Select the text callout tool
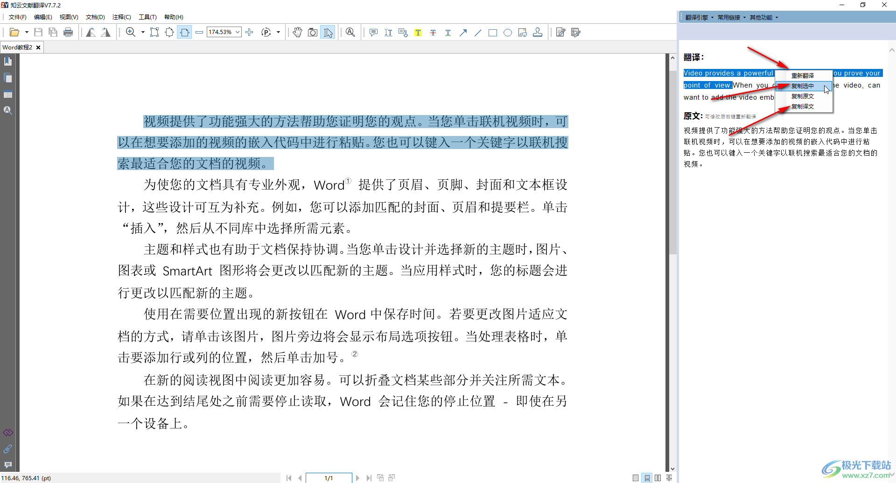 [x=403, y=33]
